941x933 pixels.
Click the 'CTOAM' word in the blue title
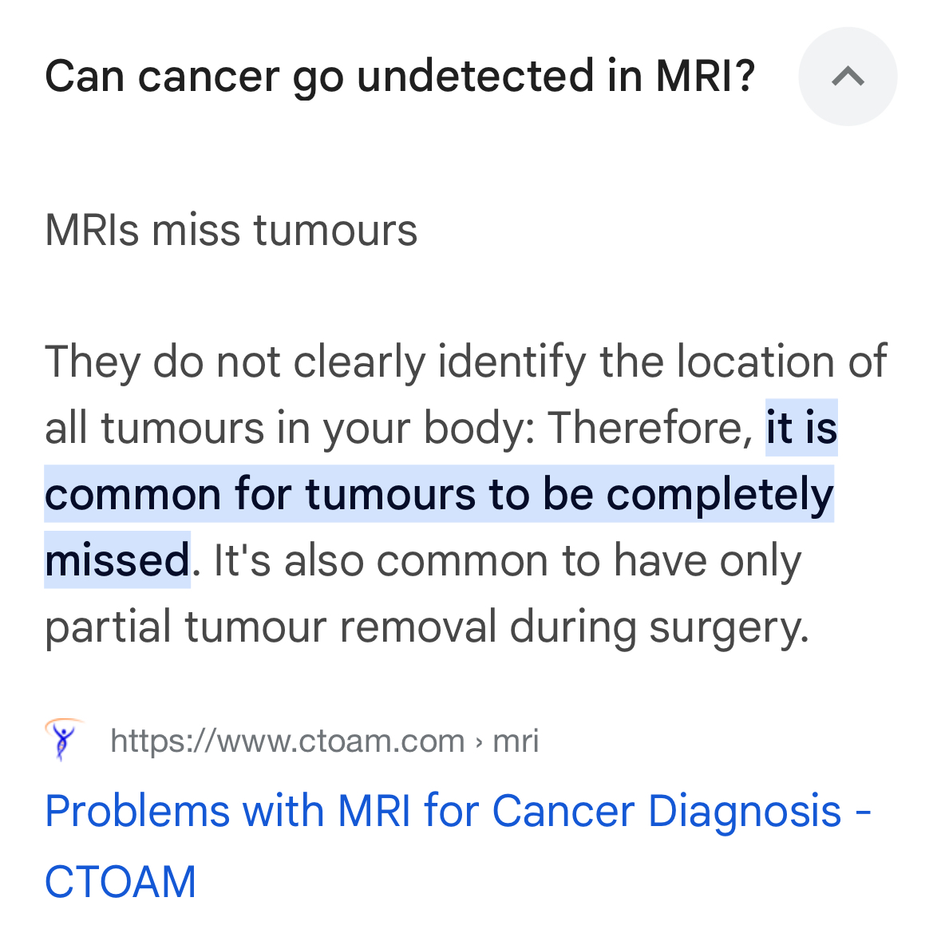(x=121, y=881)
